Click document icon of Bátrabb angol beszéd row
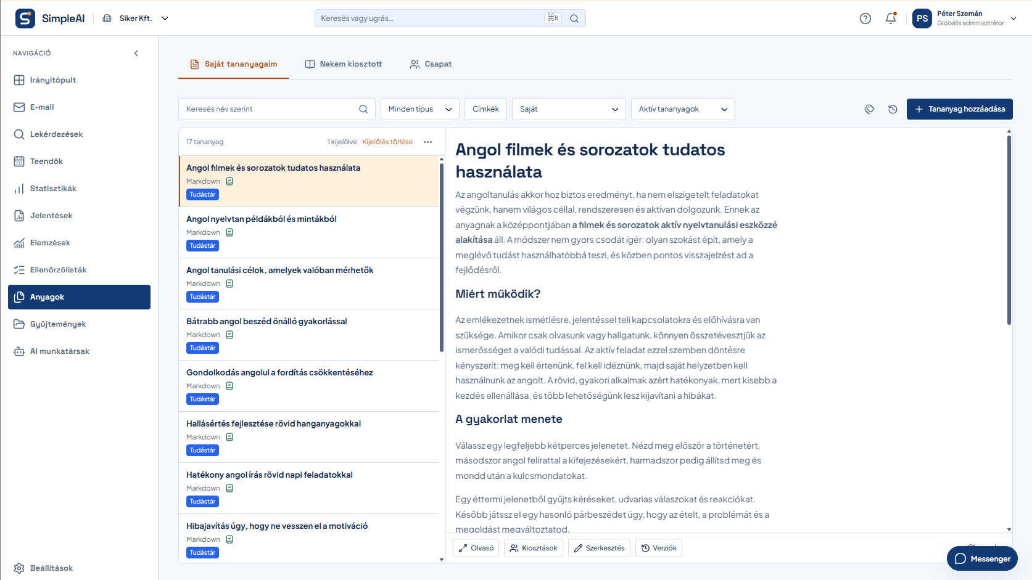Viewport: 1032px width, 580px height. (229, 335)
